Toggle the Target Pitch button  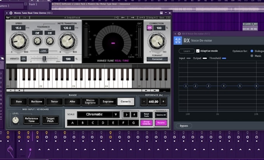[x=50, y=120]
